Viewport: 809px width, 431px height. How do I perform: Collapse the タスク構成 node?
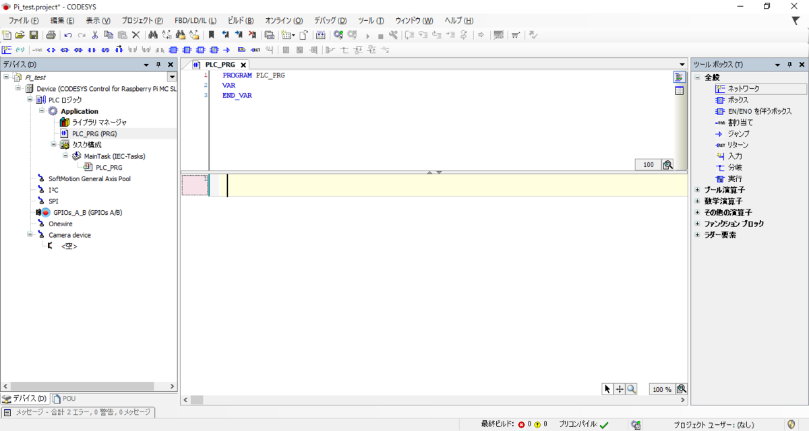pos(53,144)
